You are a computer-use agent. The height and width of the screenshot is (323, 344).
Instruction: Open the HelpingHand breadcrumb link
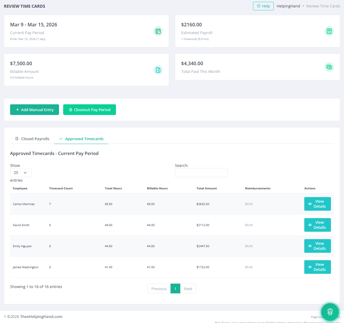tap(288, 6)
